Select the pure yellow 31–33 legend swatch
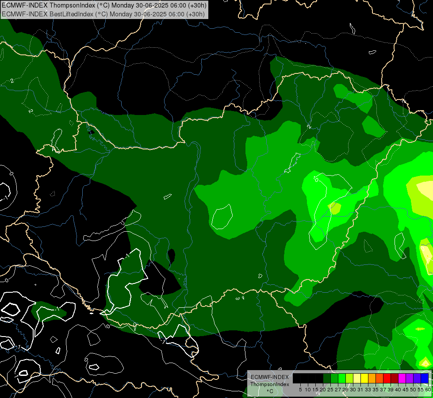The width and height of the screenshot is (433, 398). point(364,379)
